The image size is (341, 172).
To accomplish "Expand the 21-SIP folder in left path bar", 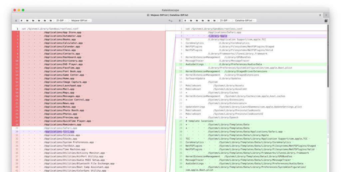I will point(61,21).
